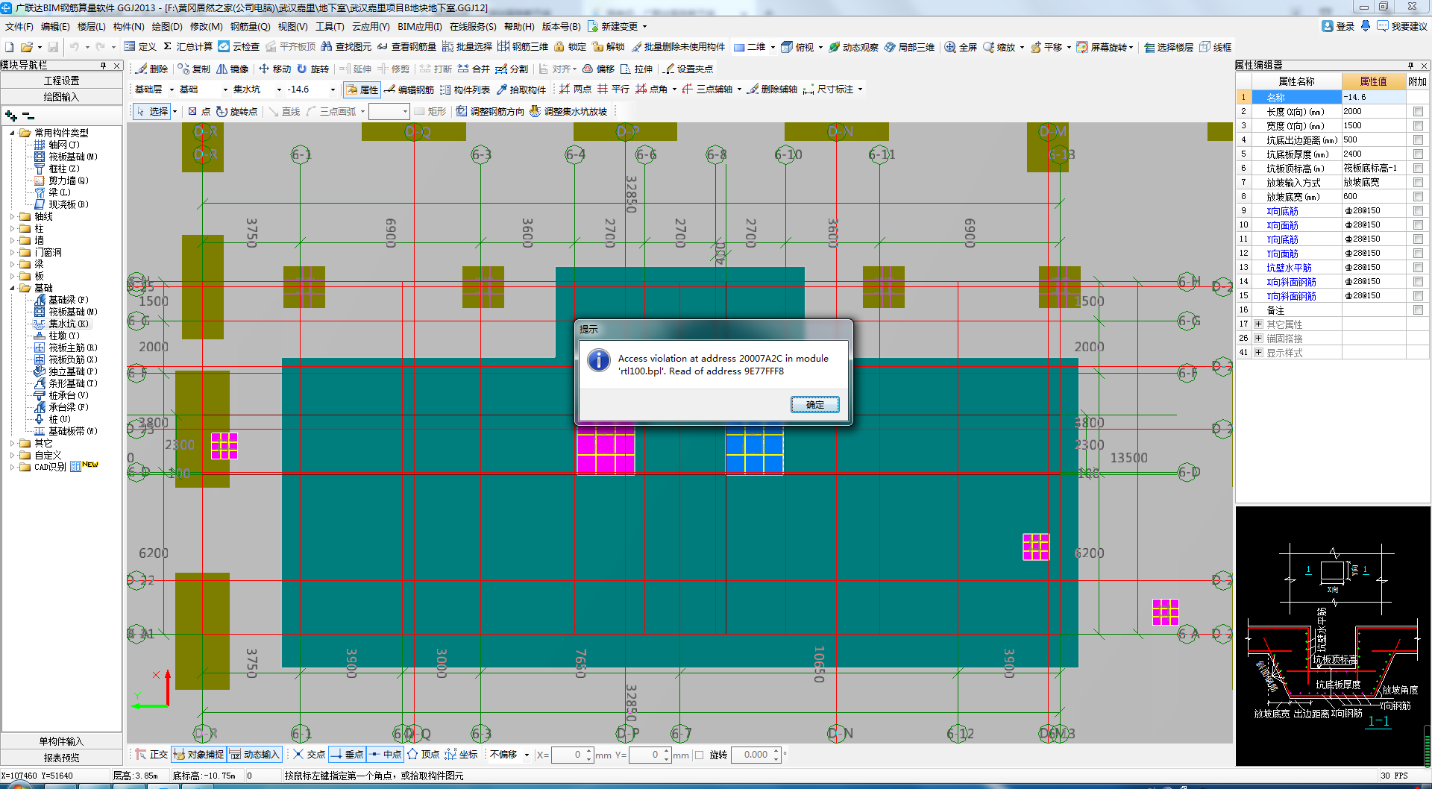Viewport: 1432px width, 789px height.
Task: Click the 全屏 zoom icon
Action: click(950, 47)
